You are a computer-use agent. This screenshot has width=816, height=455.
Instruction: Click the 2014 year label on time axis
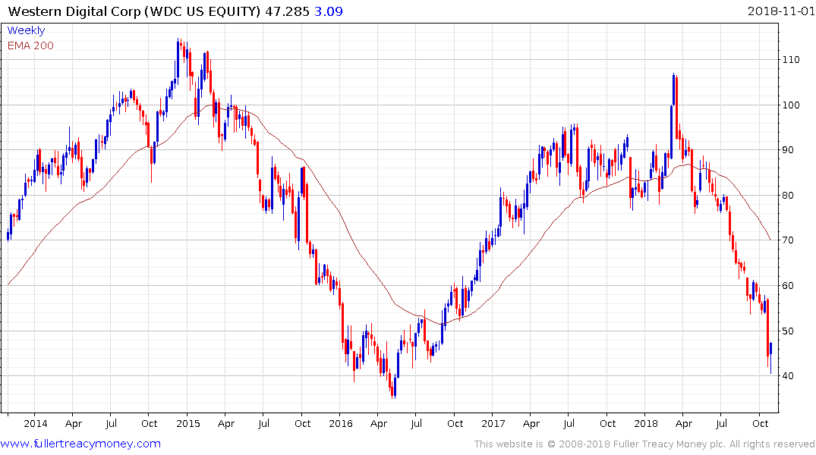[x=36, y=423]
